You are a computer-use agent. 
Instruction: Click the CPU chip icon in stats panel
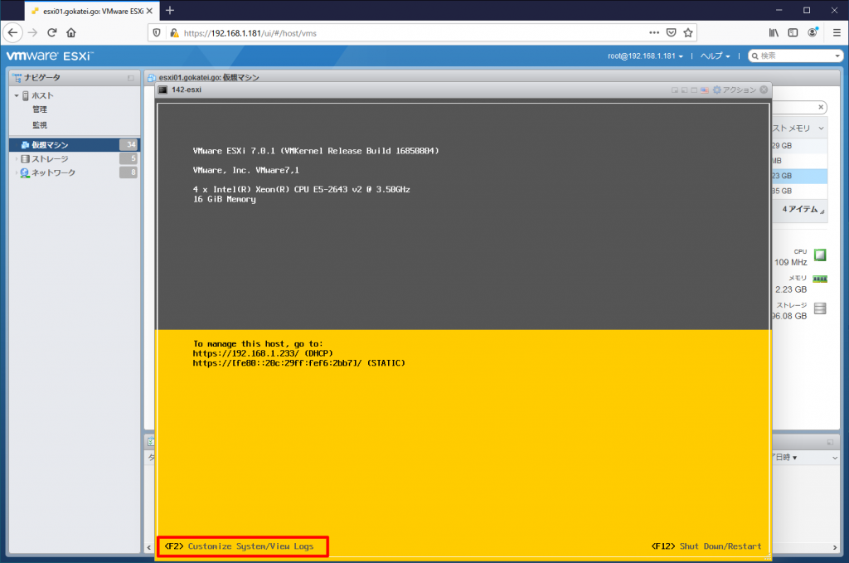coord(819,255)
